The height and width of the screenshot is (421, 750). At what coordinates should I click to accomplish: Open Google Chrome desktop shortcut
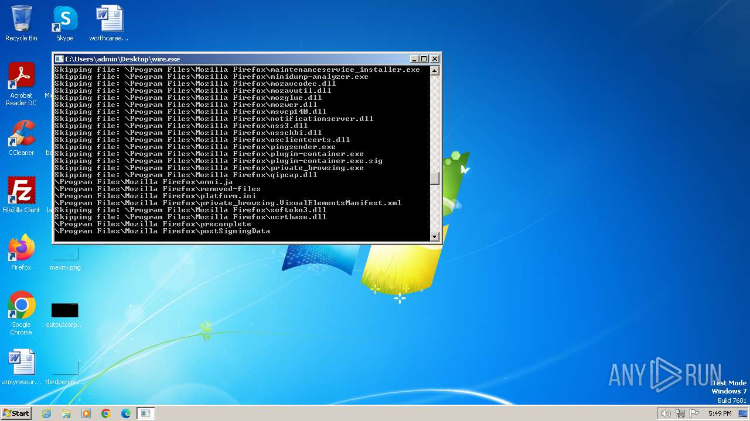tap(21, 313)
